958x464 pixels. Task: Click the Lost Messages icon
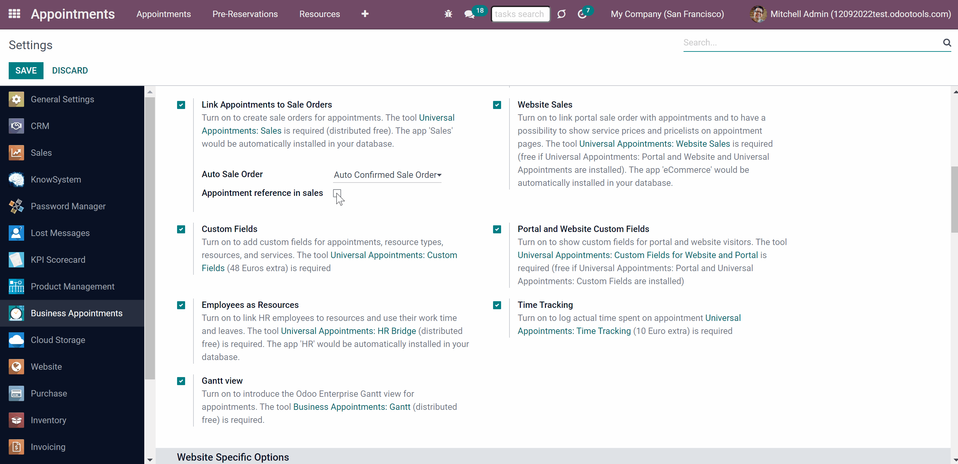click(16, 233)
